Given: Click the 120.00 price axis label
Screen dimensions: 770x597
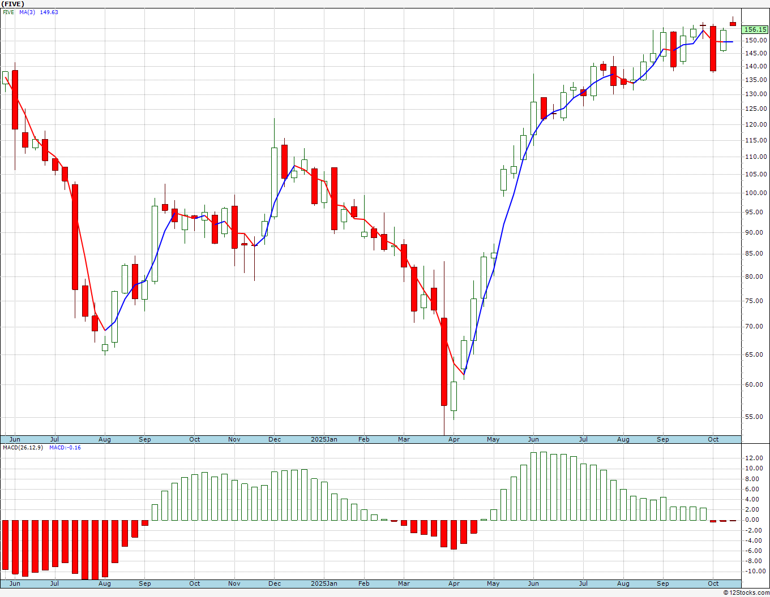Looking at the screenshot, I should [x=756, y=125].
